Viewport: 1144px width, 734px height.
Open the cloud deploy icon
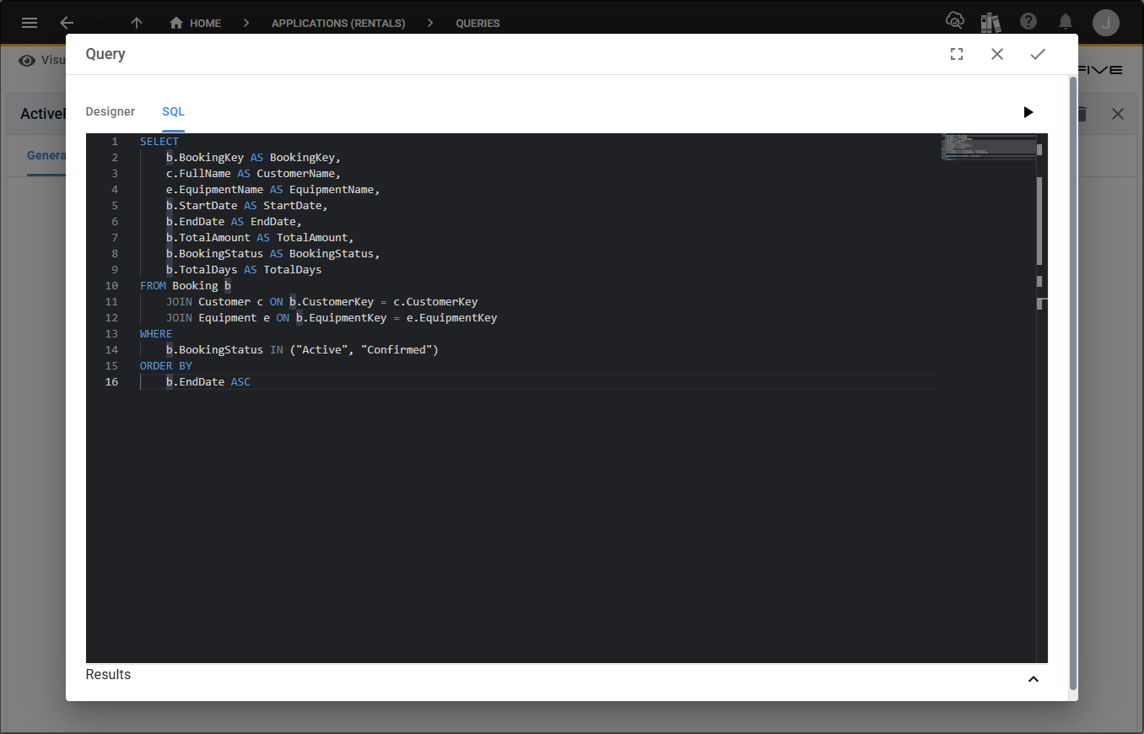[x=955, y=22]
